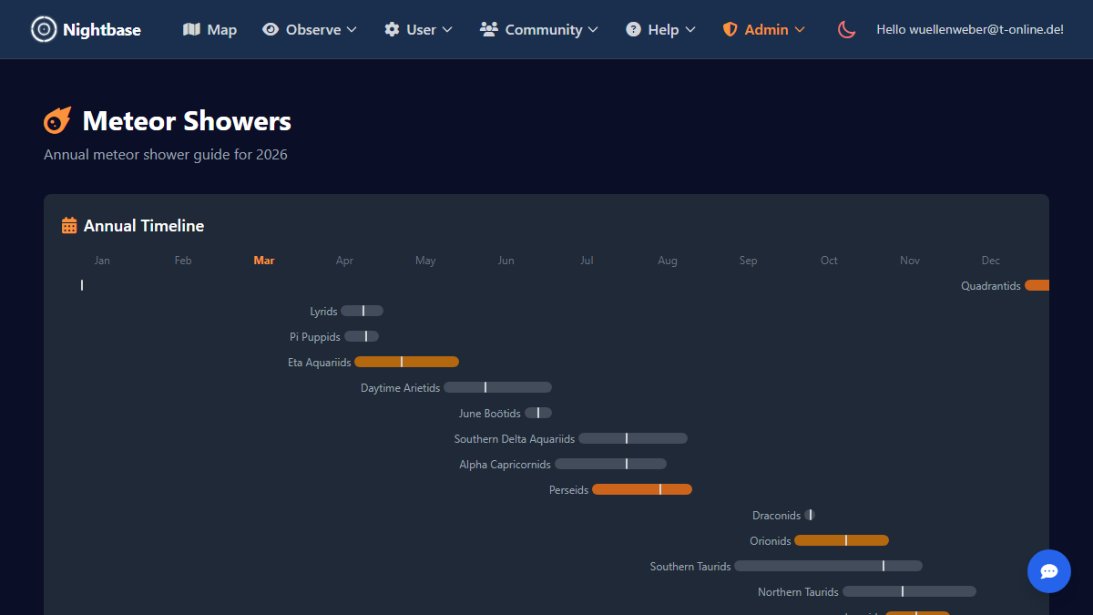1093x615 pixels.
Task: Click the Admin shield icon
Action: 730,29
